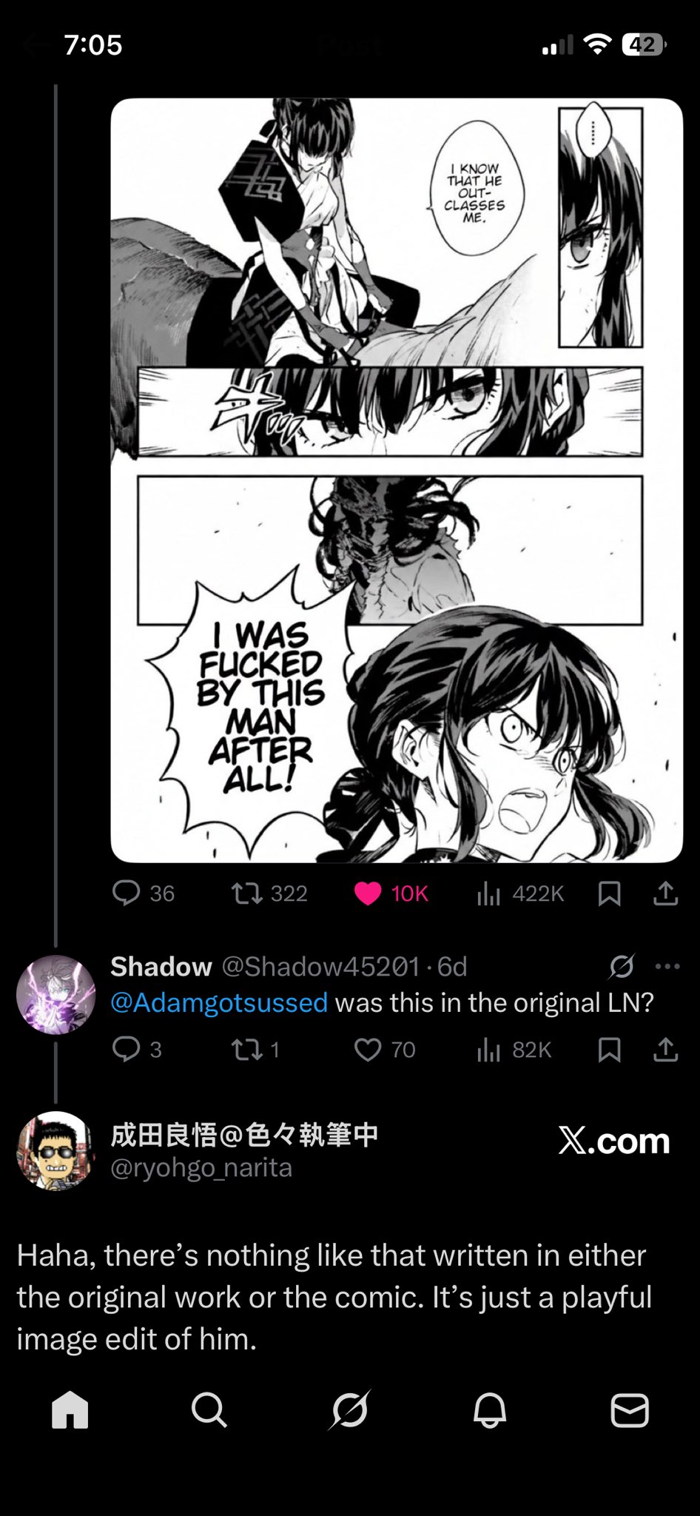Viewport: 700px width, 1516px height.
Task: Open the @ryohgo_narita profile handle
Action: [x=201, y=1167]
